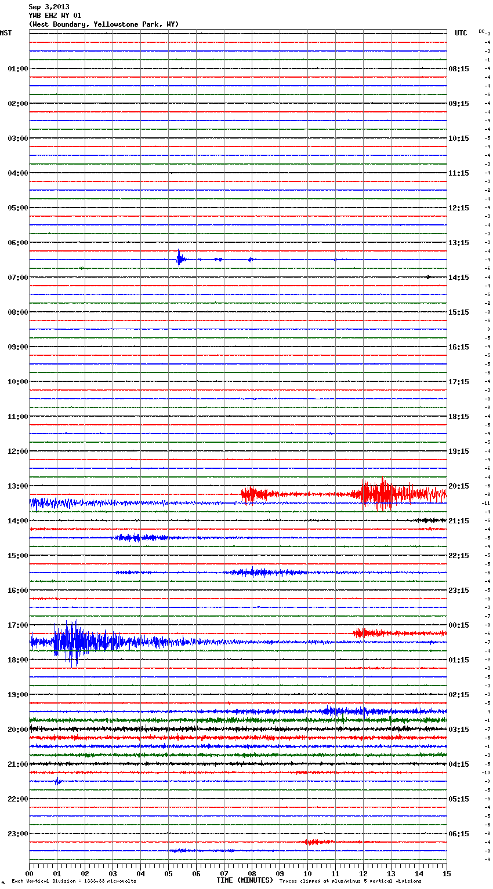Click the 16:15 UTC label
Viewport: 493px width, 889px height.
tap(459, 347)
